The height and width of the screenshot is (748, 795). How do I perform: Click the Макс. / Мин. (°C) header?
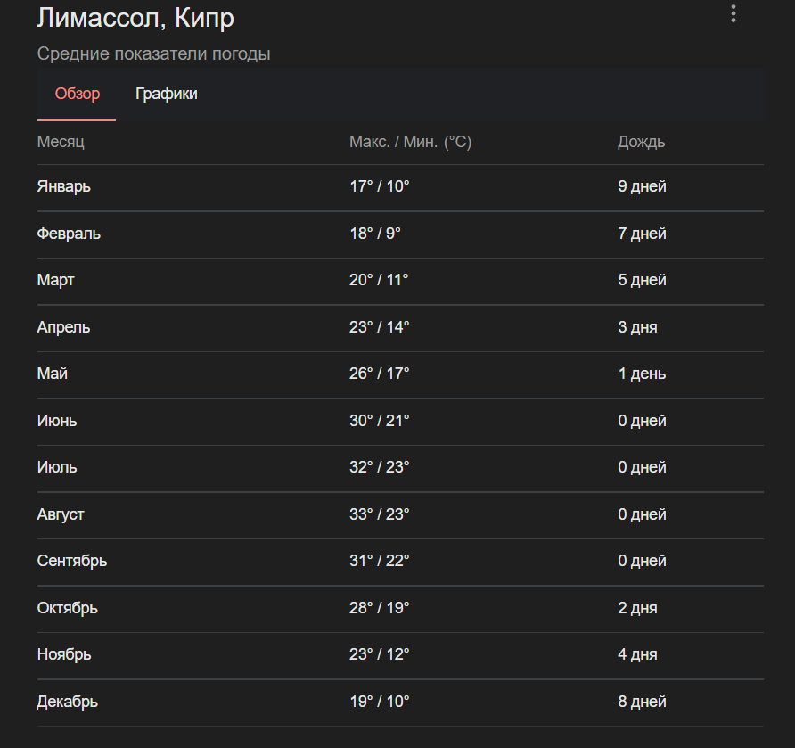pos(410,142)
